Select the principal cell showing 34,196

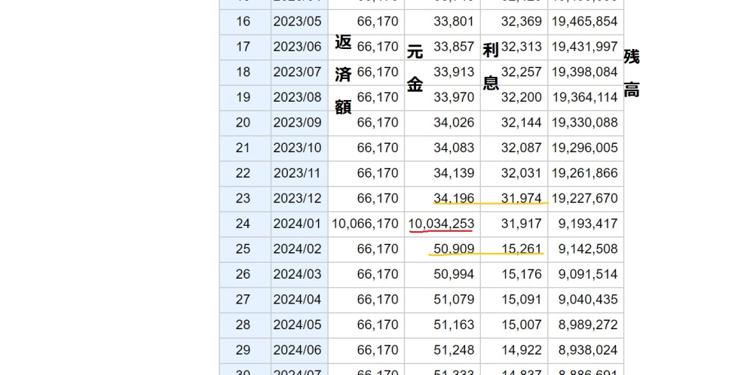[454, 199]
